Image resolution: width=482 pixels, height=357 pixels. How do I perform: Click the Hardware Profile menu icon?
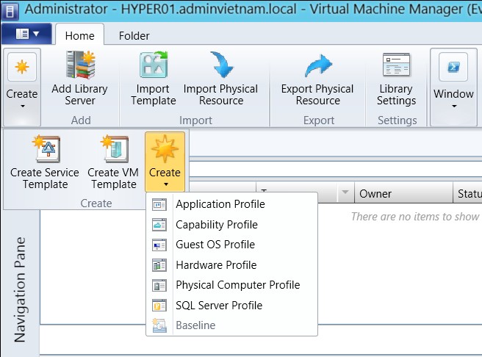click(x=159, y=265)
